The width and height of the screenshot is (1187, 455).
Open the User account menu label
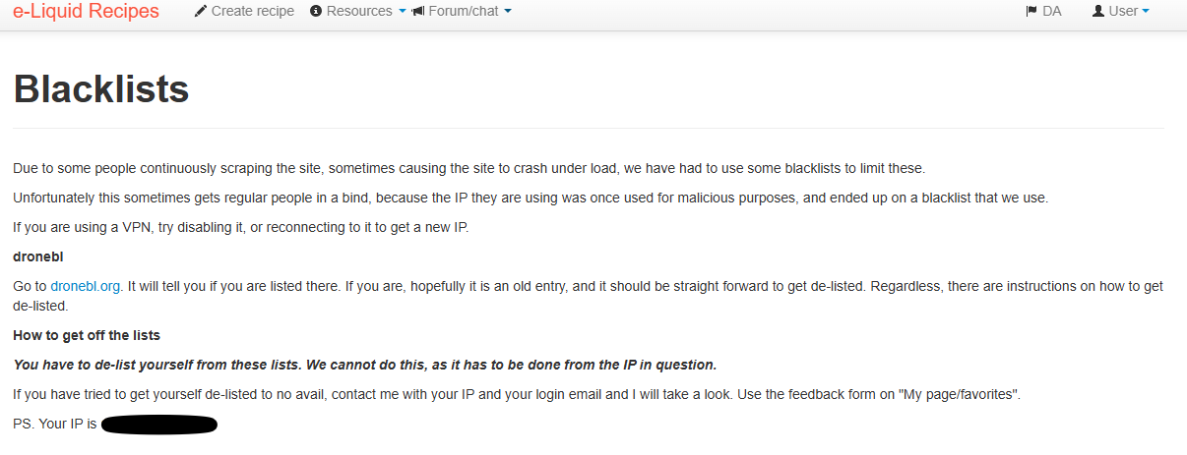pyautogui.click(x=1123, y=12)
